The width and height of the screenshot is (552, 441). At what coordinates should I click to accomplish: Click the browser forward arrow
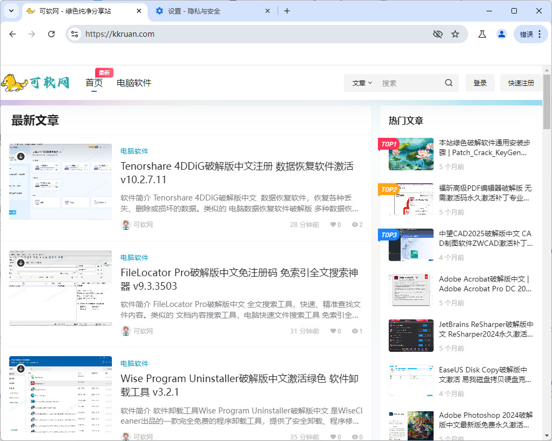(x=32, y=34)
